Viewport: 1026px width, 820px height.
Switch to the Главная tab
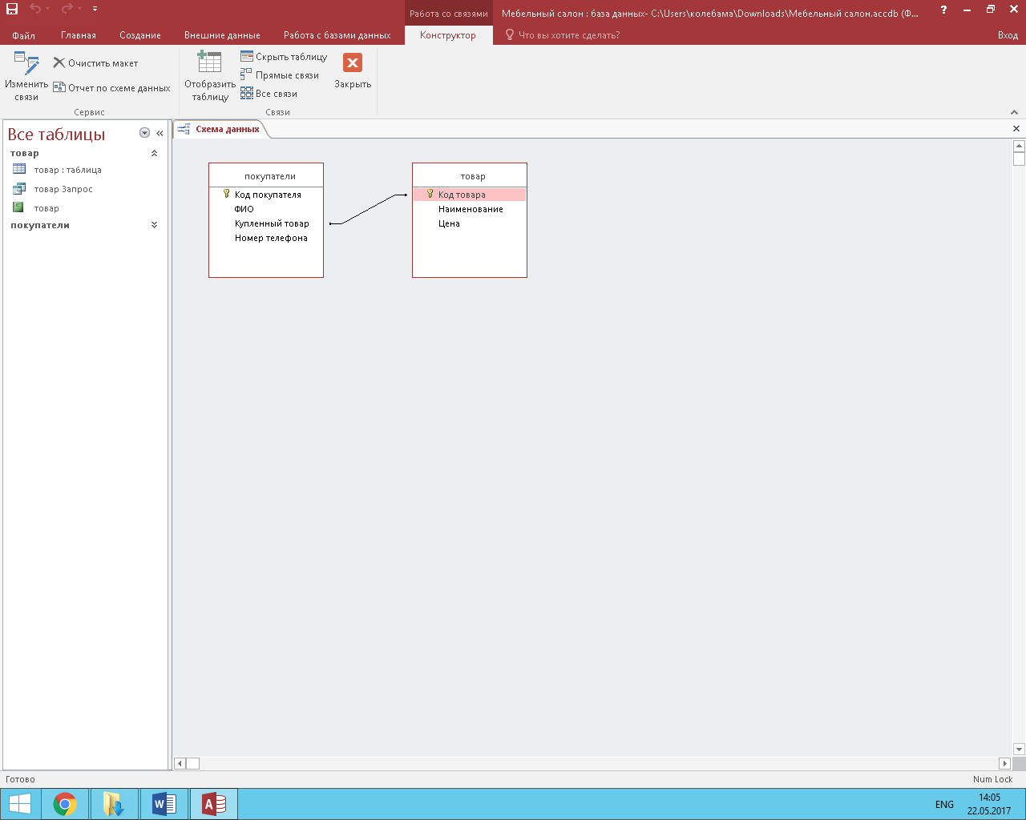click(79, 35)
